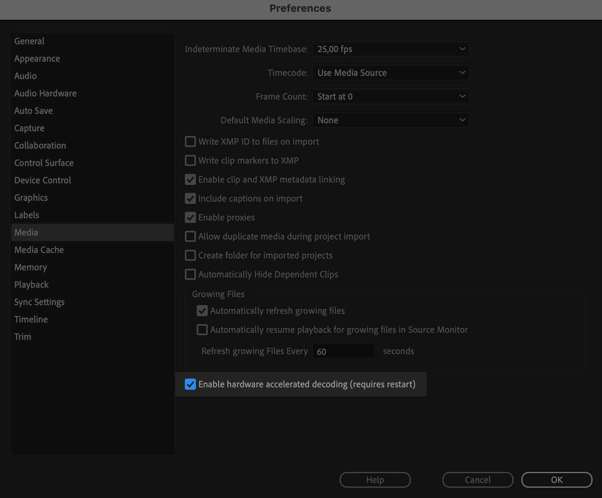The height and width of the screenshot is (498, 602).
Task: Open the Indeterminate Media Timebase dropdown
Action: pyautogui.click(x=390, y=49)
